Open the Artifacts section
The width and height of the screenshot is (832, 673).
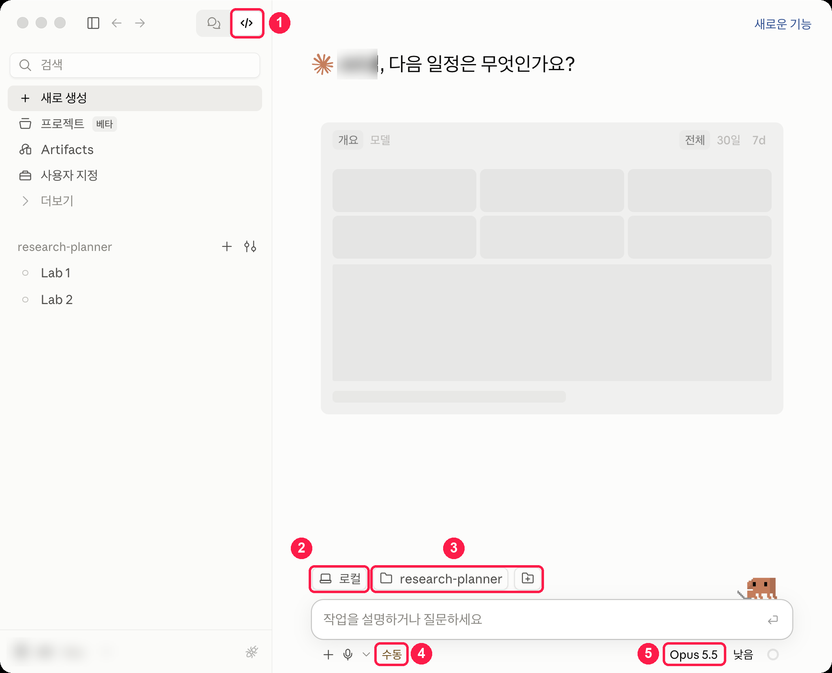tap(67, 150)
